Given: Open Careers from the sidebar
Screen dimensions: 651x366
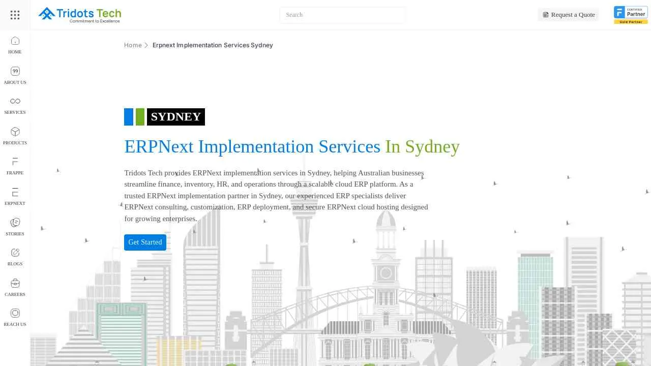Looking at the screenshot, I should point(15,287).
